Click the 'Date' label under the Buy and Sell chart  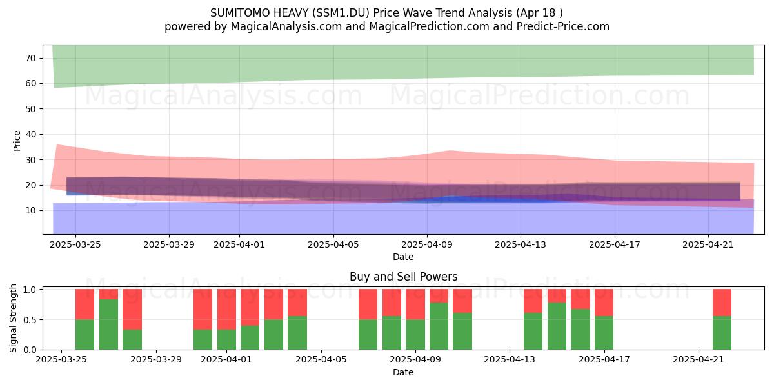[x=403, y=372]
